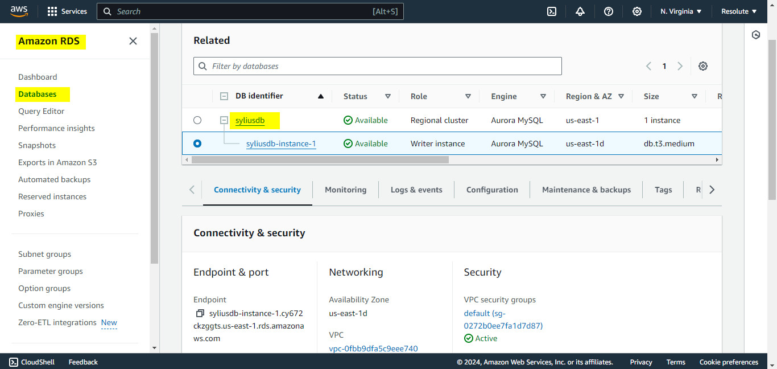Switch to Connectivity & security tab
Viewport: 777px width, 369px height.
pos(257,190)
